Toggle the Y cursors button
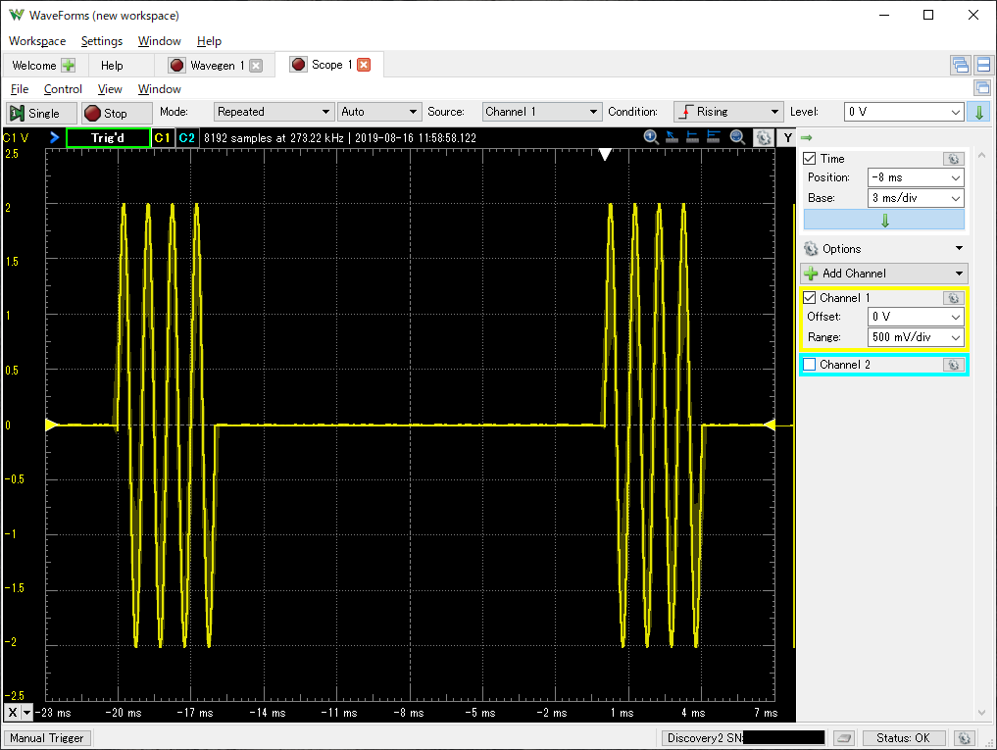The width and height of the screenshot is (997, 750). point(788,137)
